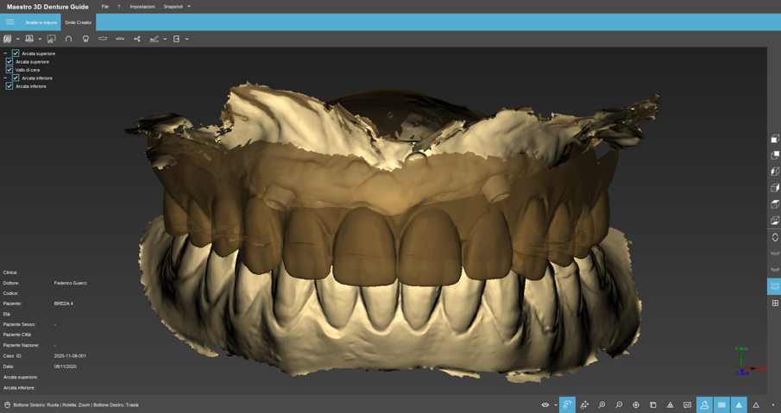Uncheck the Vallo di cera checkbox
781x413 pixels.
point(9,70)
